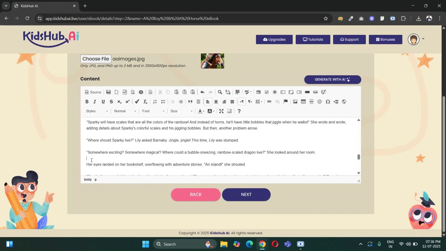Toggle Bold formatting
The width and height of the screenshot is (446, 251).
click(87, 101)
